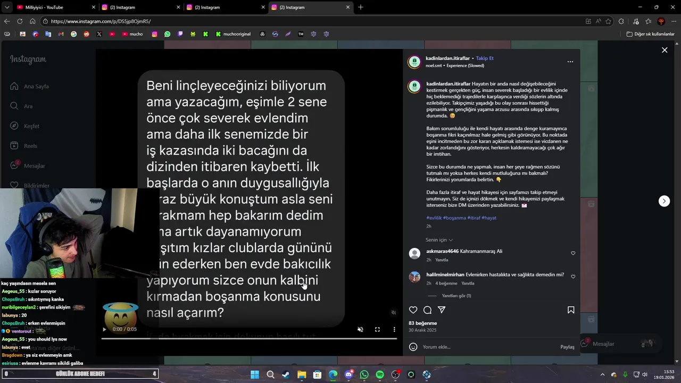Go to the next post arrow
Viewport: 681px width, 383px height.
coord(664,201)
